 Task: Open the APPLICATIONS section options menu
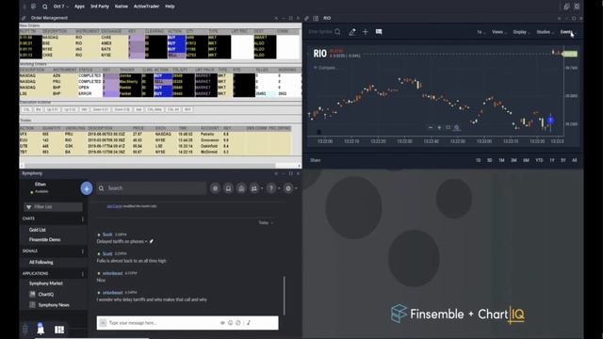click(x=83, y=274)
